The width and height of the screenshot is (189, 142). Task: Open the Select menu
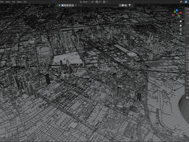[8, 2]
